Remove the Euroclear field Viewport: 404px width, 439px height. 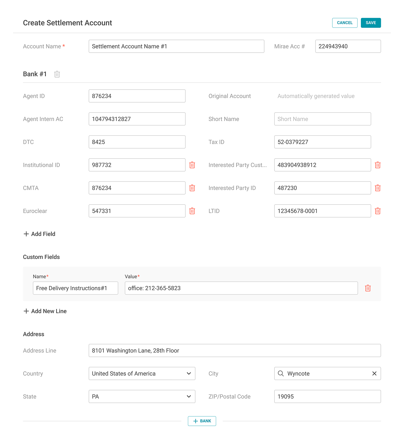(192, 211)
